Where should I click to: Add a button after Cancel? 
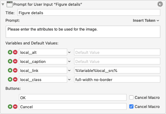(x=10, y=106)
